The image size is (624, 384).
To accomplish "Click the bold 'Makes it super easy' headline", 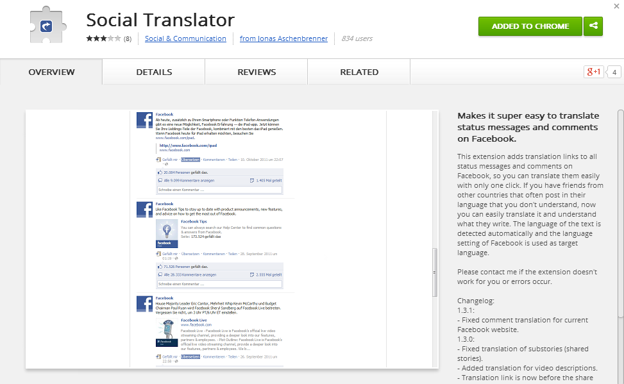I will coord(528,128).
